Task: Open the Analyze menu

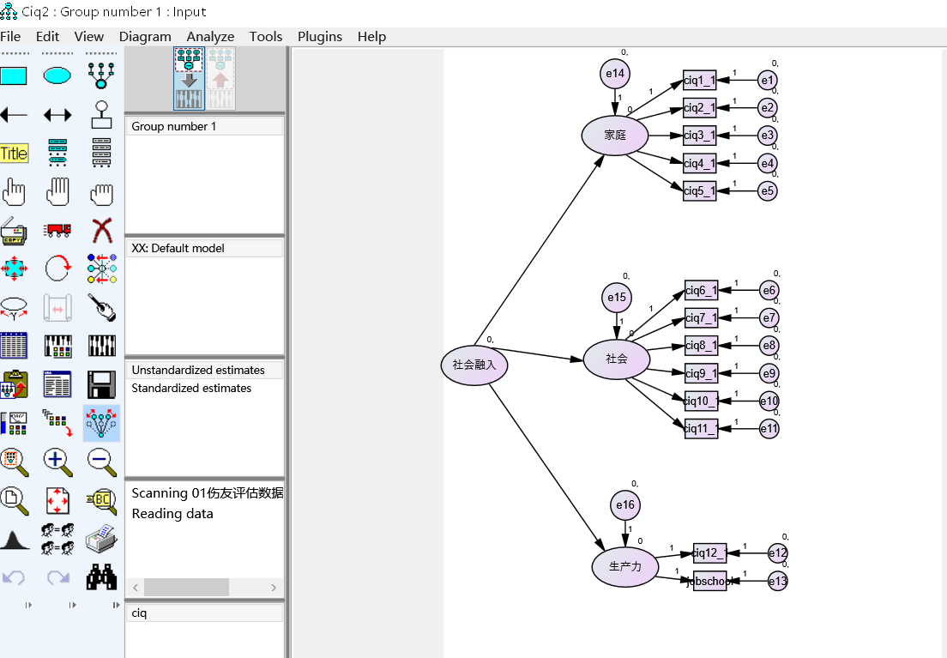Action: (210, 37)
